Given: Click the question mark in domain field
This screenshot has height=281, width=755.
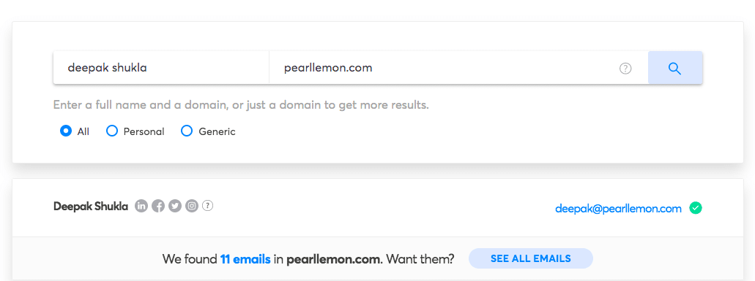Looking at the screenshot, I should pyautogui.click(x=625, y=68).
